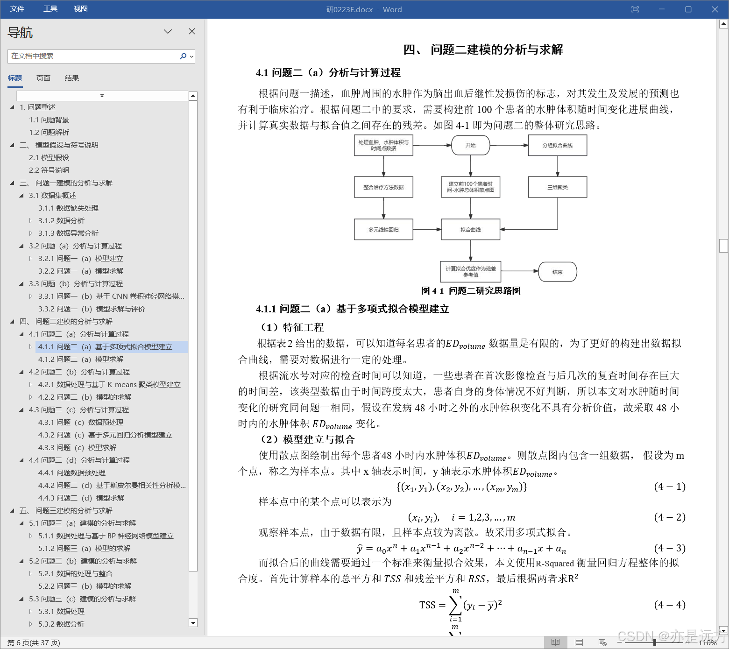The width and height of the screenshot is (729, 649).
Task: Go to heading 3.3.2 模型求解与评价
Action: pyautogui.click(x=92, y=309)
